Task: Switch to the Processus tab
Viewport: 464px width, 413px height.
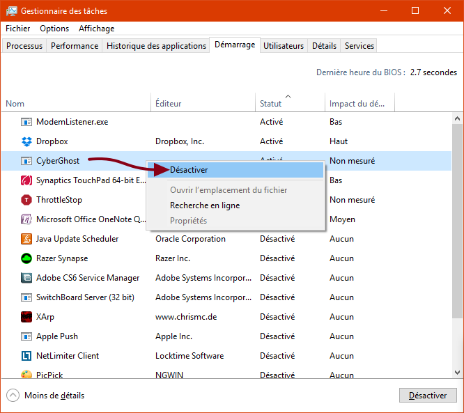Action: (x=24, y=46)
